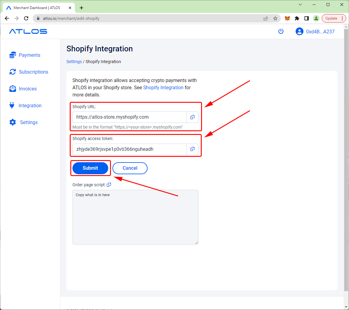Select the Merchant Dashboard | ATLOS tab
Screen dimensions: 349x310
[39, 8]
